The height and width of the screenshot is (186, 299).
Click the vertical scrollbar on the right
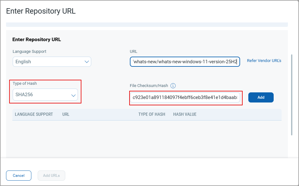pyautogui.click(x=292, y=95)
